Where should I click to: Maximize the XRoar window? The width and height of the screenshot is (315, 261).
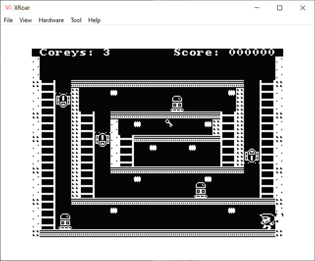280,8
